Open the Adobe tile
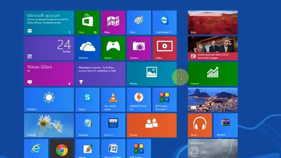The height and width of the screenshot is (158, 281). tap(87, 148)
